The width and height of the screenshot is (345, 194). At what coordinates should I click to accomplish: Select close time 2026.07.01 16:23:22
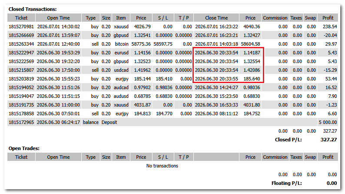216,27
